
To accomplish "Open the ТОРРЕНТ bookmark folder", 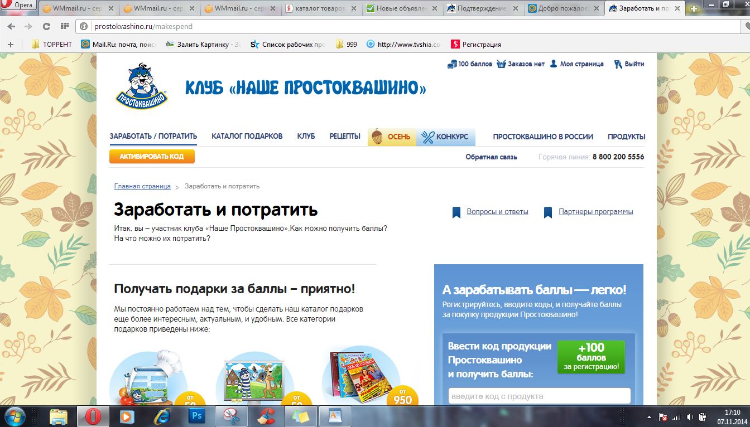I will [52, 44].
